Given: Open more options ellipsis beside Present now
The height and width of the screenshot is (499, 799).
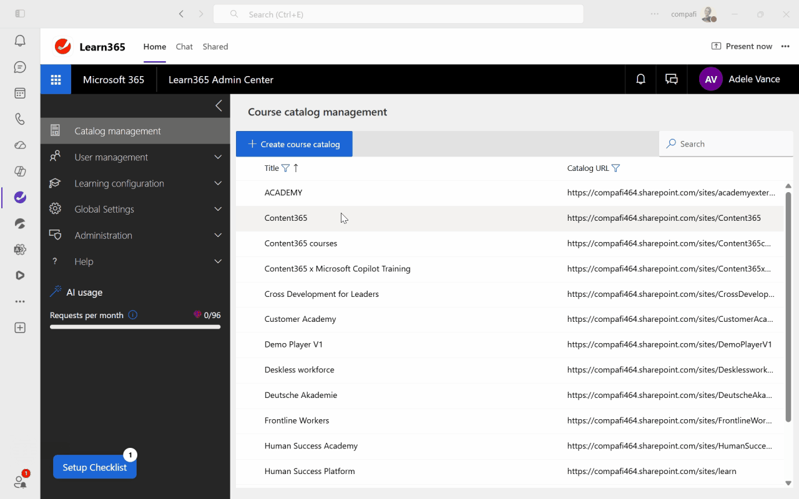Looking at the screenshot, I should click(x=785, y=46).
